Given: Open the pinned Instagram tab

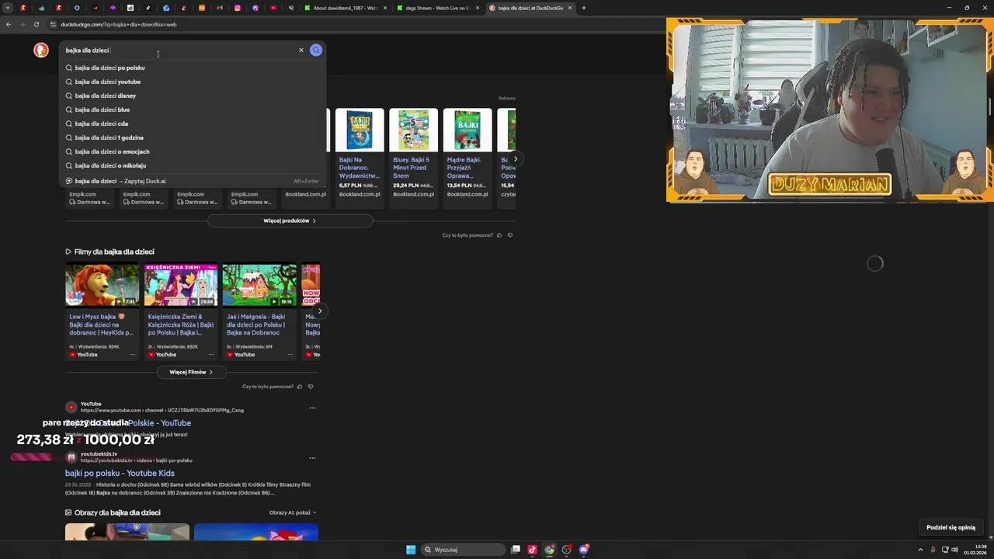Looking at the screenshot, I should pyautogui.click(x=238, y=8).
